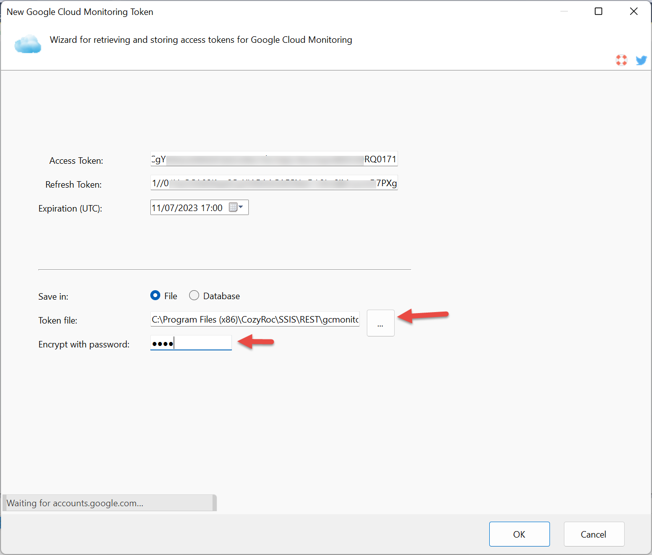The height and width of the screenshot is (555, 652).
Task: Click the 'Token file:' label
Action: point(58,321)
